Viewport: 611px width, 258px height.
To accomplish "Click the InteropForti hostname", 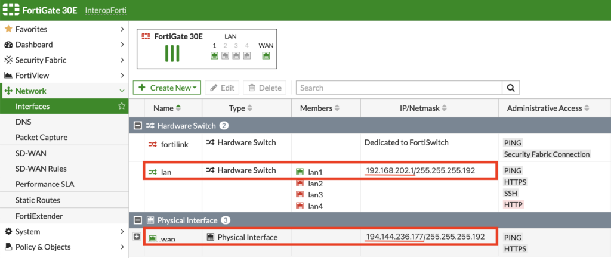I will [x=106, y=10].
